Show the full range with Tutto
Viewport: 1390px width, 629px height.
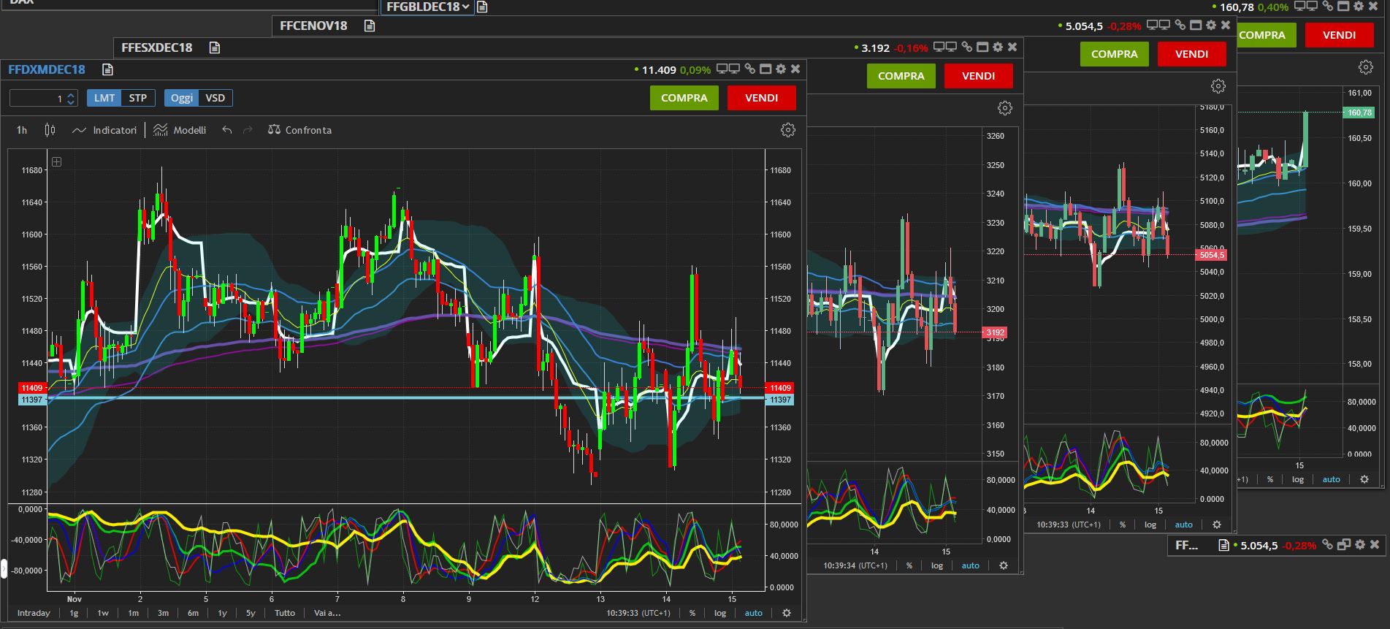tap(285, 613)
